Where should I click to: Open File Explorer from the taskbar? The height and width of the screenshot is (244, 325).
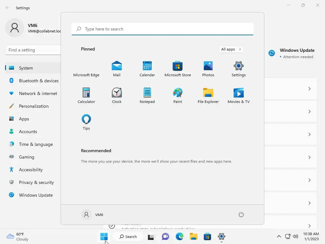[193, 236]
